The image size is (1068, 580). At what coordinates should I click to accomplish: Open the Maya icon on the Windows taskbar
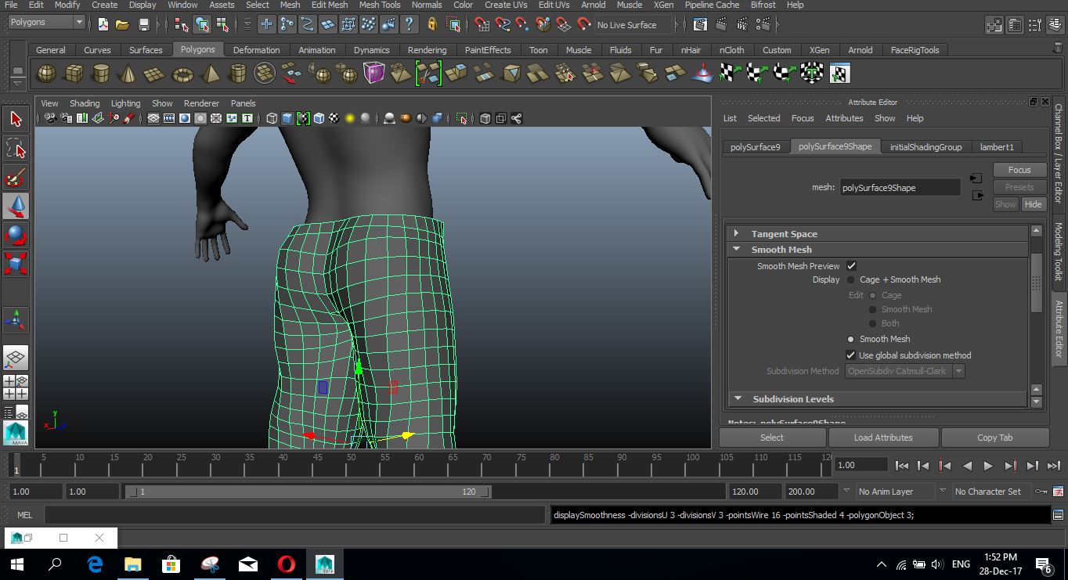(x=324, y=564)
